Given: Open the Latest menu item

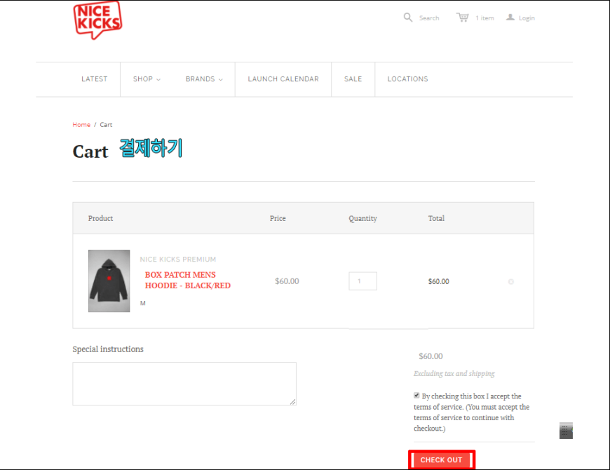Looking at the screenshot, I should [94, 79].
